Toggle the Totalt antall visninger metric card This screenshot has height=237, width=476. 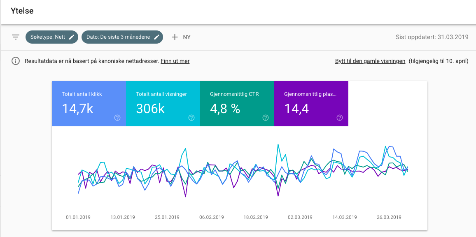[163, 103]
